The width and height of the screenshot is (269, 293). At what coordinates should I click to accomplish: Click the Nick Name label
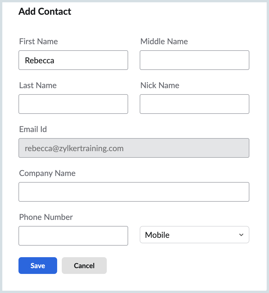tap(160, 86)
